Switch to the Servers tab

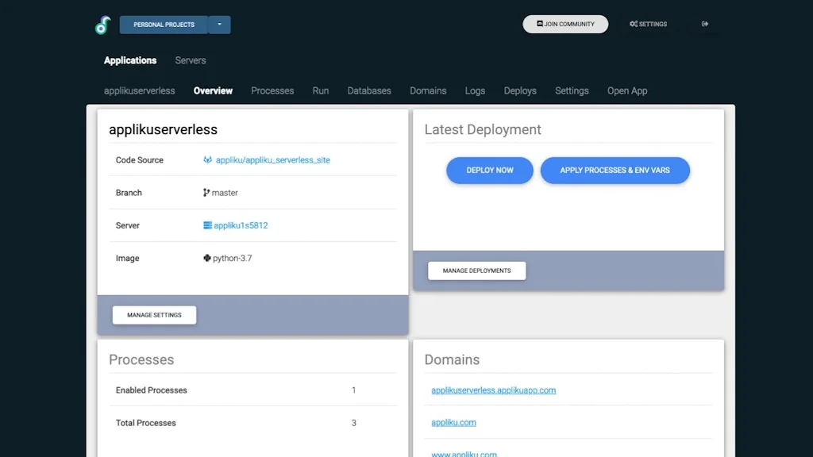(190, 60)
